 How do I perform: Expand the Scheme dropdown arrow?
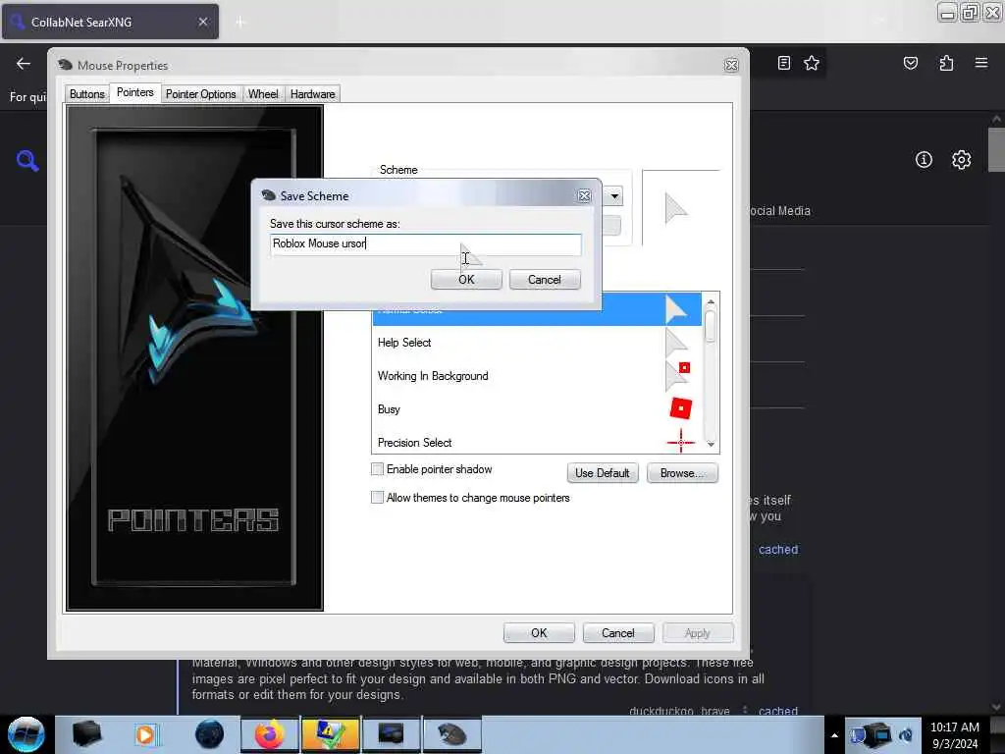[x=614, y=195]
